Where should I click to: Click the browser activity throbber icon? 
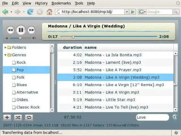[178, 3]
